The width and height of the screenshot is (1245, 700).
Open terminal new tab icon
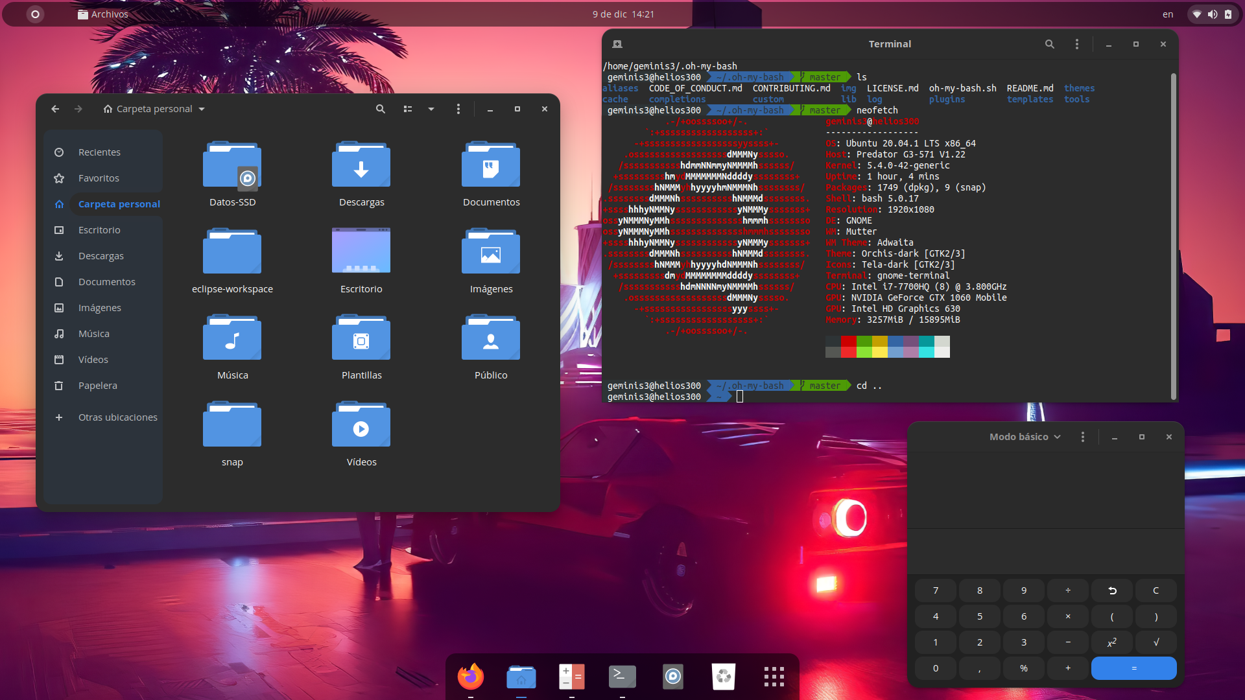point(617,44)
